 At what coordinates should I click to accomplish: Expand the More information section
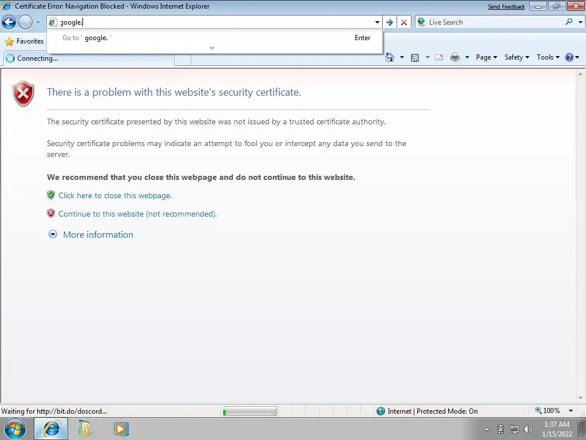tap(53, 234)
